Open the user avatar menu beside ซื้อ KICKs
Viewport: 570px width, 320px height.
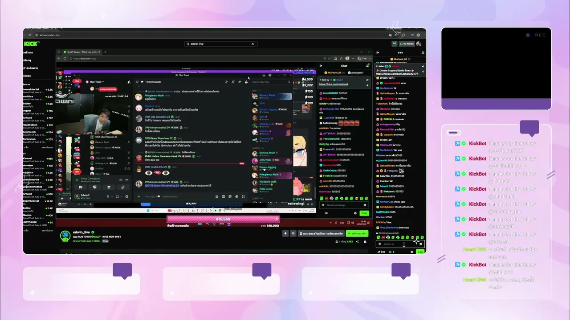coord(419,44)
